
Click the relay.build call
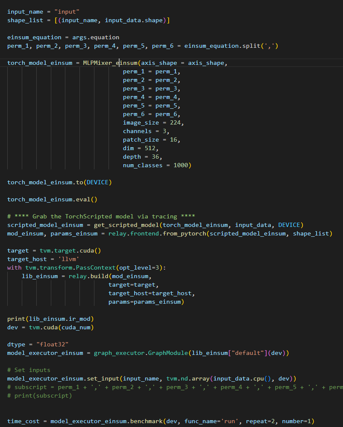(x=88, y=276)
